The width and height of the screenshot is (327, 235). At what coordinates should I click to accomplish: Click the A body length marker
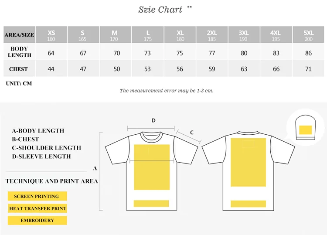click(x=95, y=168)
